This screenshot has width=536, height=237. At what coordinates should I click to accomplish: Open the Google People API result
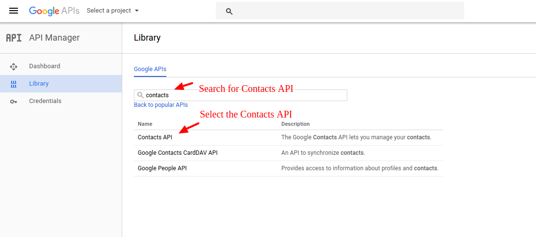(x=162, y=168)
